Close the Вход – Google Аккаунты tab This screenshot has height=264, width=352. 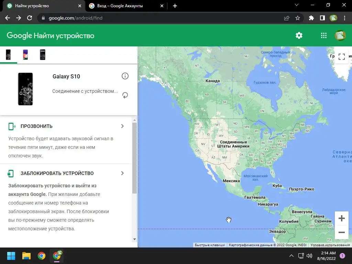tap(162, 6)
